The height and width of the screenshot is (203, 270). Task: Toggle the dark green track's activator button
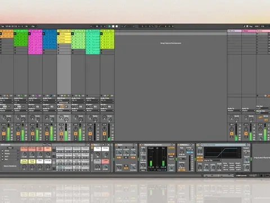(18, 134)
